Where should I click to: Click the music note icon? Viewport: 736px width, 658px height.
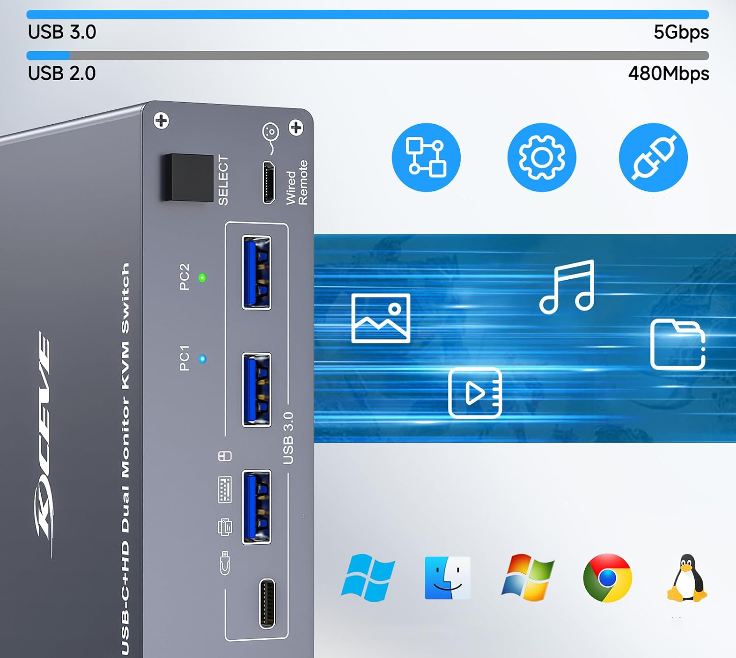pos(567,287)
